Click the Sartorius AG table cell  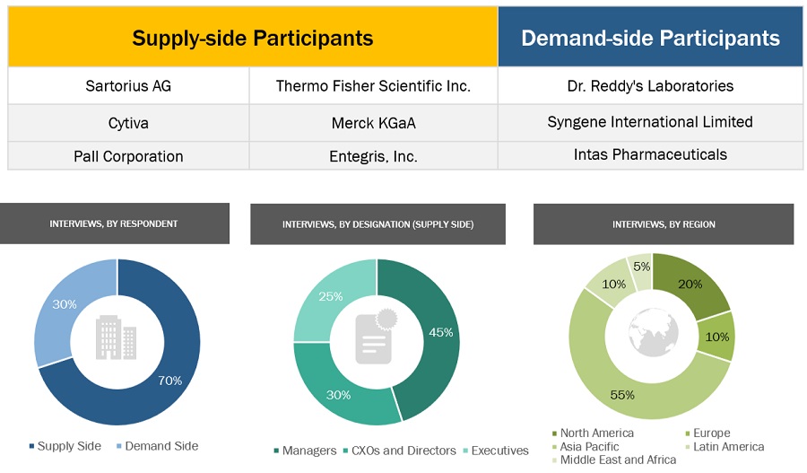point(128,86)
